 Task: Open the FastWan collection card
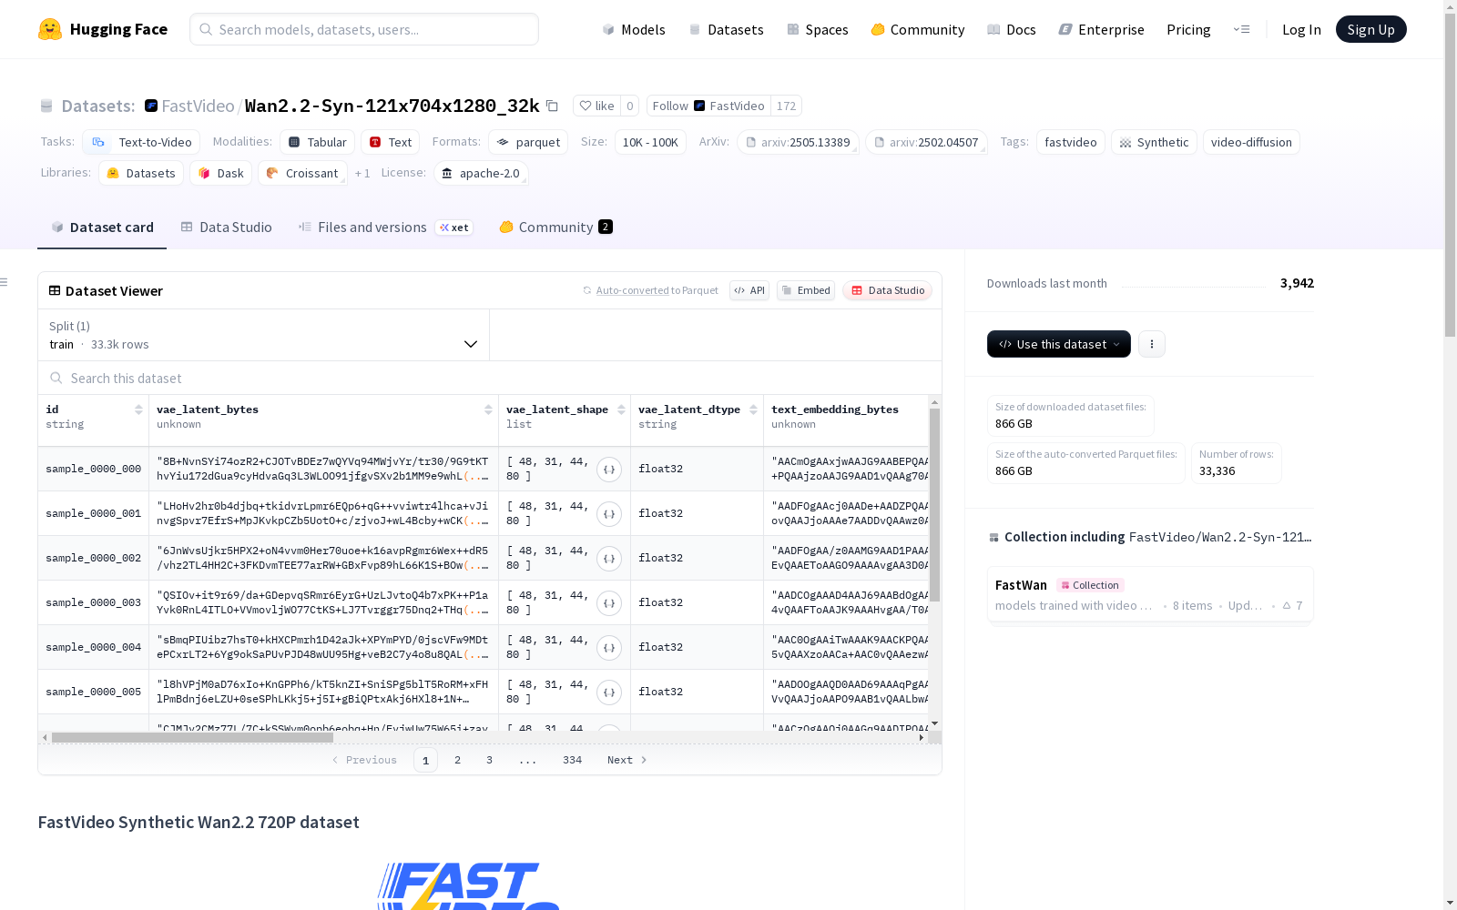[x=1150, y=594]
